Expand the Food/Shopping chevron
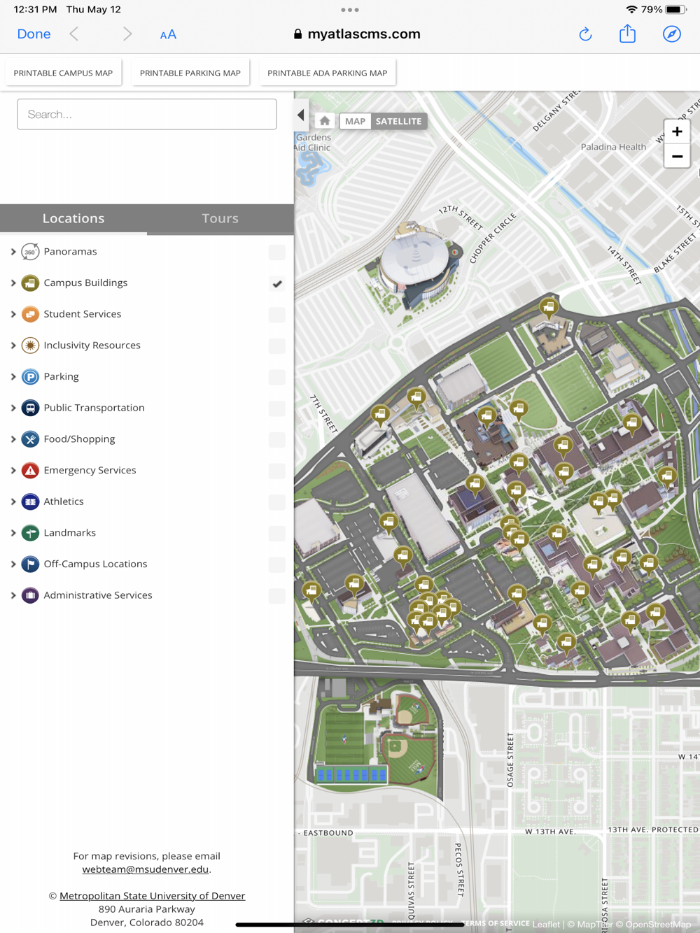Viewport: 700px width, 933px height. pos(13,439)
